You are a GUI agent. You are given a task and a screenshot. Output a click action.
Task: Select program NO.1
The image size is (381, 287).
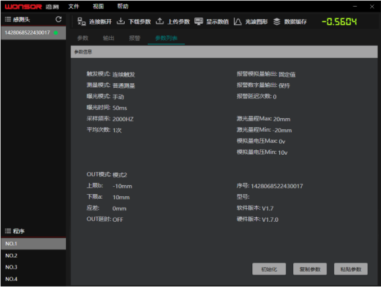point(33,244)
